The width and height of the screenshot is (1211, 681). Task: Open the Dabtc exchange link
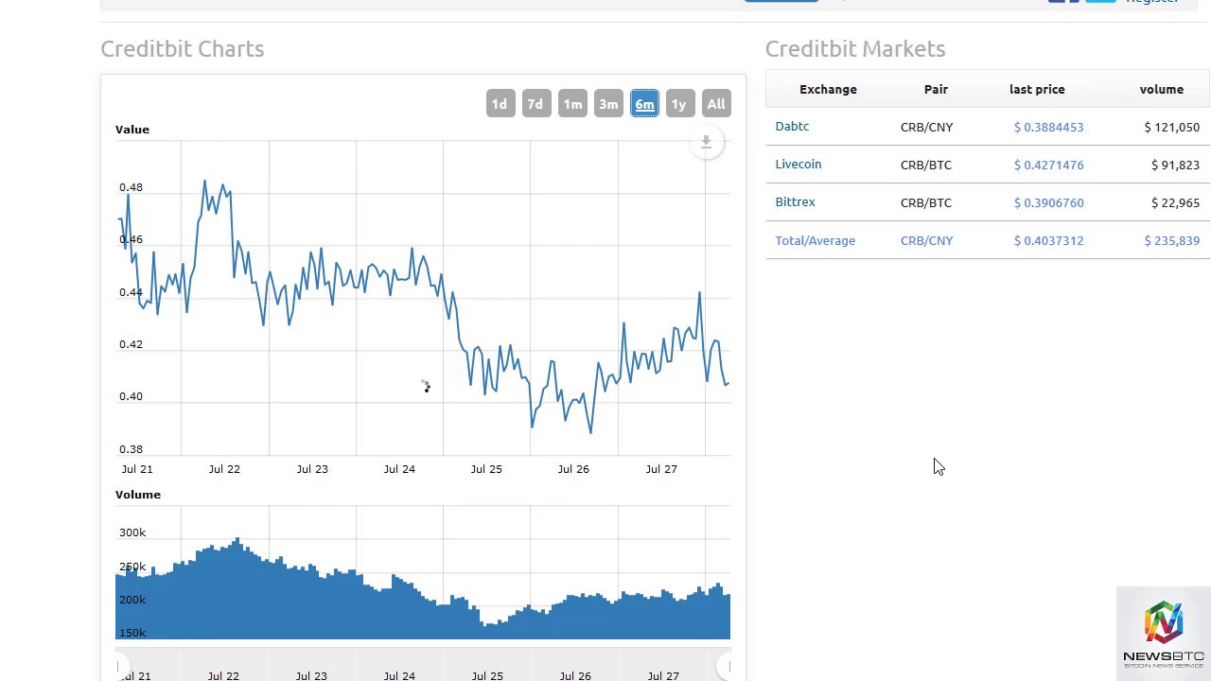click(792, 126)
